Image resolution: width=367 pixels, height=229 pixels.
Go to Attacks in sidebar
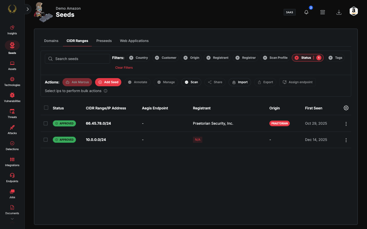(x=12, y=130)
